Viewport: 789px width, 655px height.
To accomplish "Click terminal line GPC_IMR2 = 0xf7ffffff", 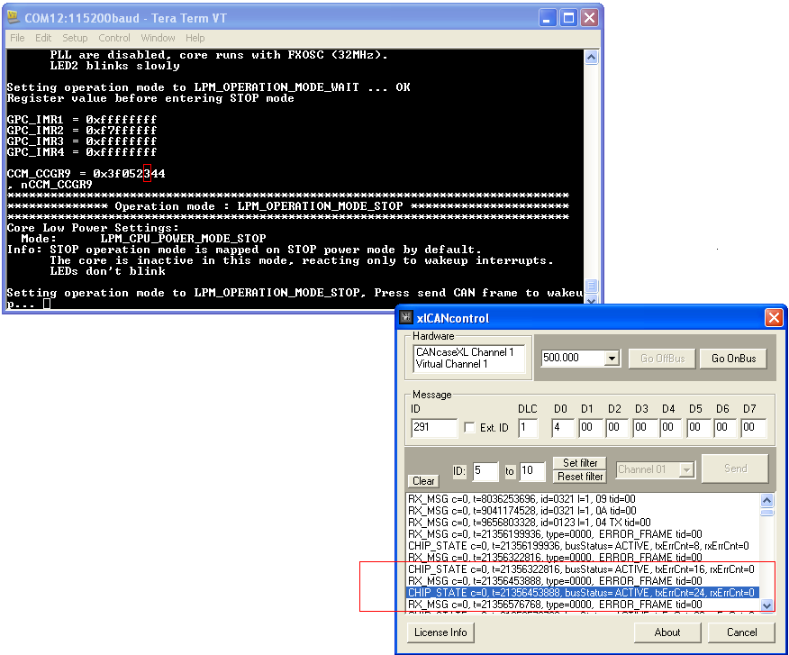I will pyautogui.click(x=82, y=131).
